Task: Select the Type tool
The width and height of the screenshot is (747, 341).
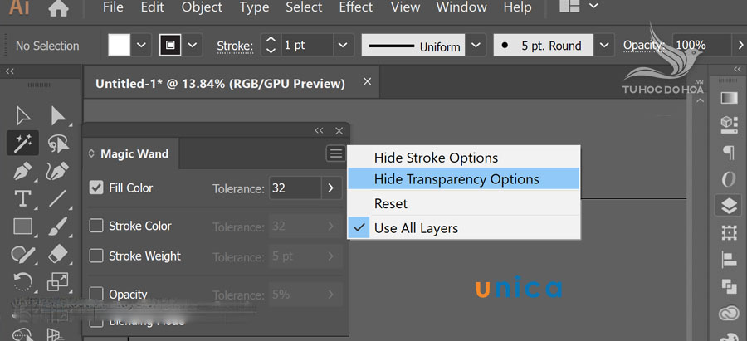Action: tap(22, 198)
